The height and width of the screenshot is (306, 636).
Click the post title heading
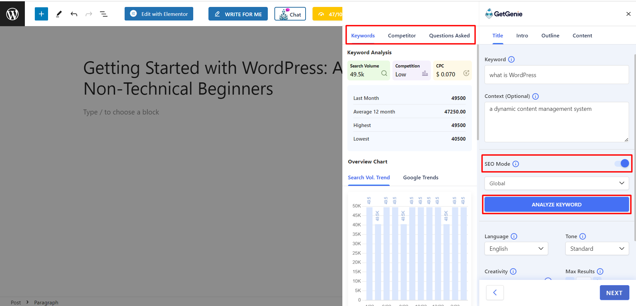[213, 78]
